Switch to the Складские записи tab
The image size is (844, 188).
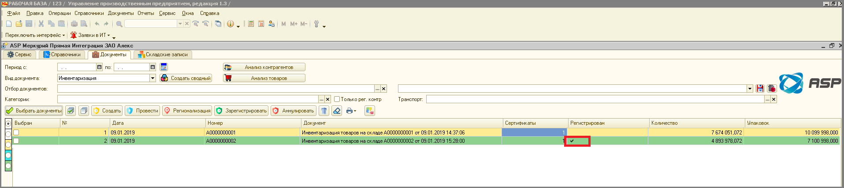163,54
